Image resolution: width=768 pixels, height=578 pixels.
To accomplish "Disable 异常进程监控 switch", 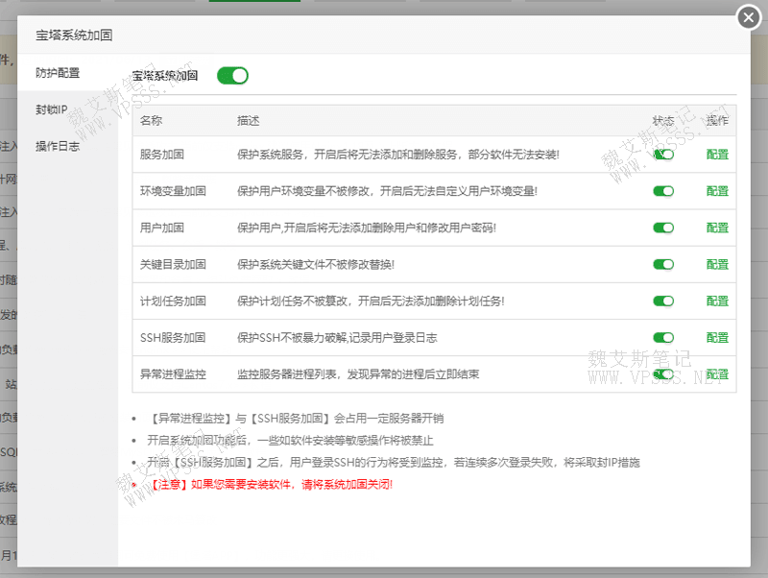I will coord(663,373).
